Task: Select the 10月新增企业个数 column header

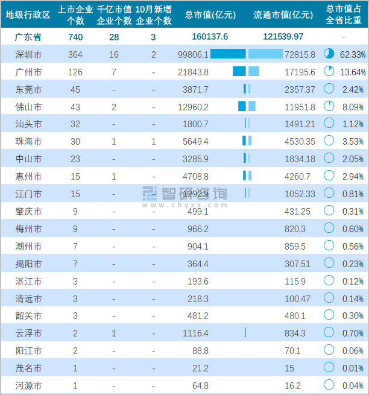Action: 154,14
